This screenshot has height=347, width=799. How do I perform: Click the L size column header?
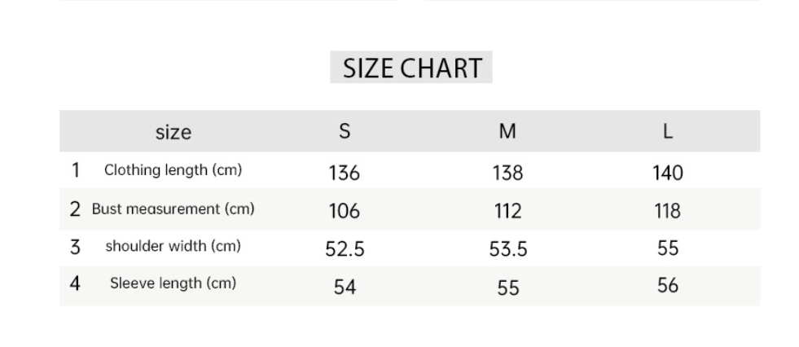click(667, 131)
